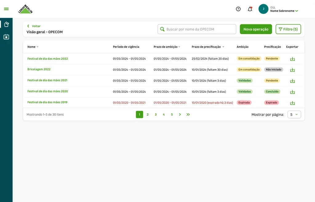Click the Não iniciado status badge

pyautogui.click(x=273, y=70)
